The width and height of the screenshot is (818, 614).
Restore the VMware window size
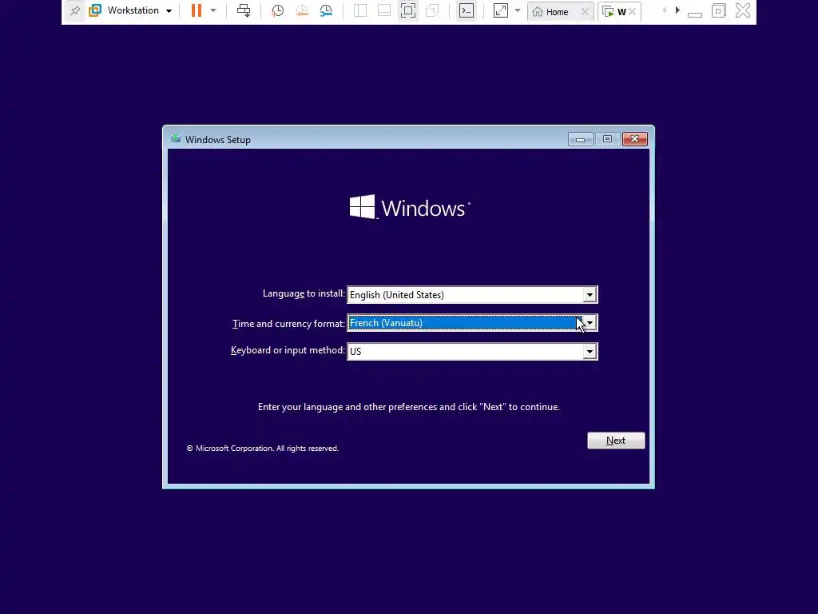[x=718, y=10]
